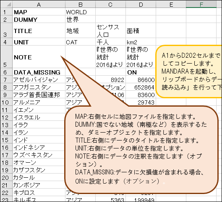
Task: Select the センサス人口 title cell
Action: tap(110, 31)
